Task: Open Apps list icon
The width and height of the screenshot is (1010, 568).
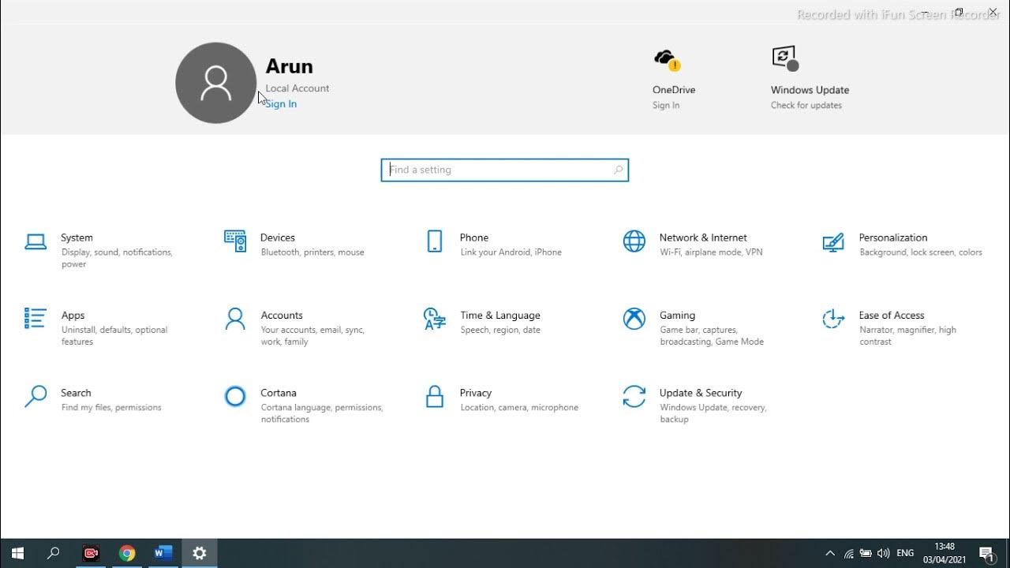Action: point(36,319)
